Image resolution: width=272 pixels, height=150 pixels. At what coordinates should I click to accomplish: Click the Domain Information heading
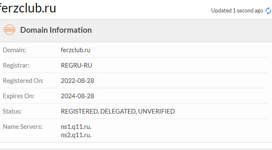56,30
